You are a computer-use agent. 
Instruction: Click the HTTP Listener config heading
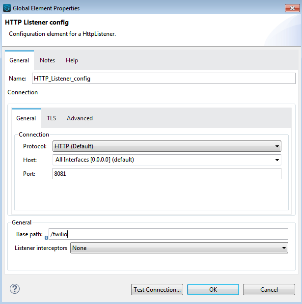click(x=37, y=22)
